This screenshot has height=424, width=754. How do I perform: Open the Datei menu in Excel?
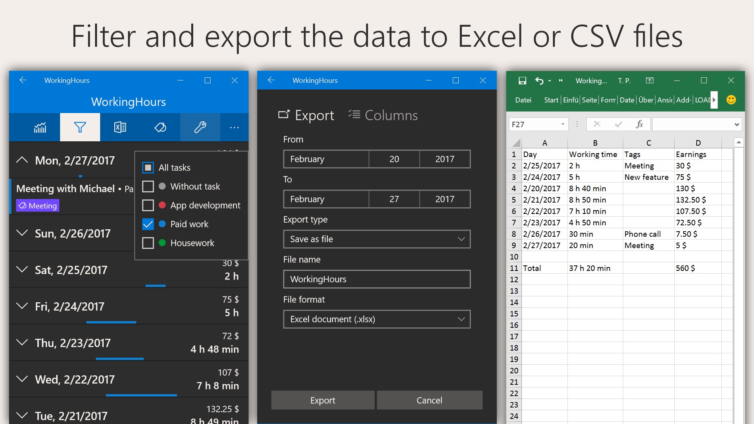(523, 100)
